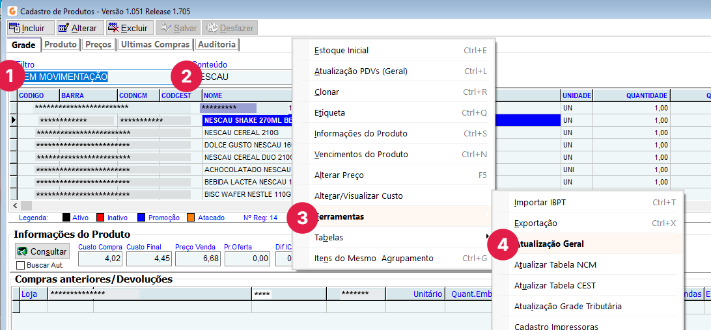Click the UNIDADE column header

coord(577,95)
